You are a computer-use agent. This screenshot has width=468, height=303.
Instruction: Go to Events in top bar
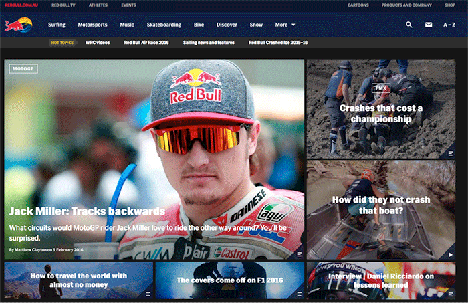pyautogui.click(x=128, y=5)
